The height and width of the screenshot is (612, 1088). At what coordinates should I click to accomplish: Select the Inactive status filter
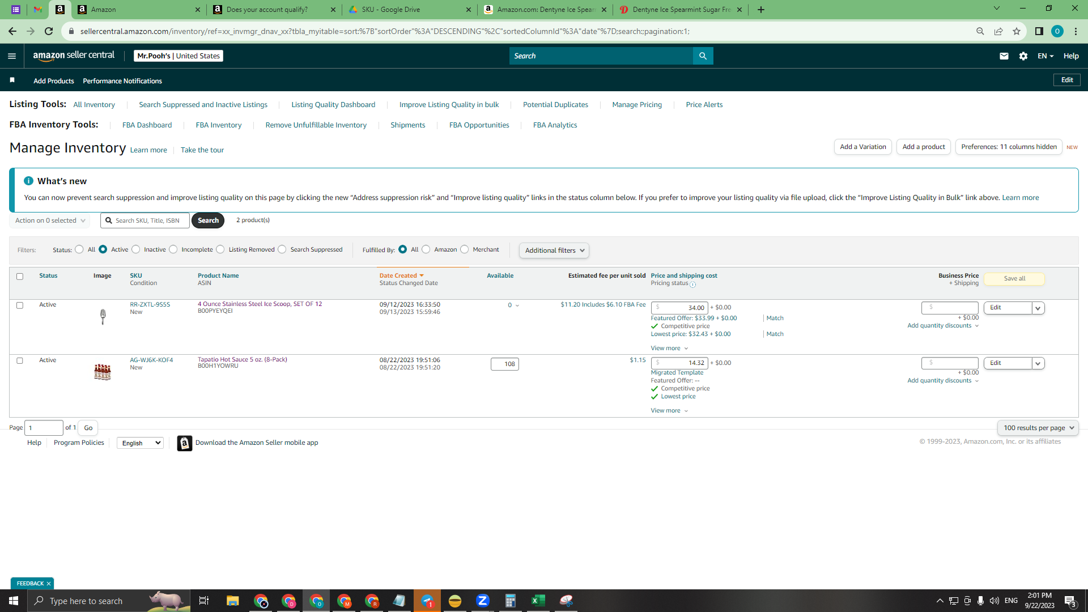pyautogui.click(x=136, y=249)
